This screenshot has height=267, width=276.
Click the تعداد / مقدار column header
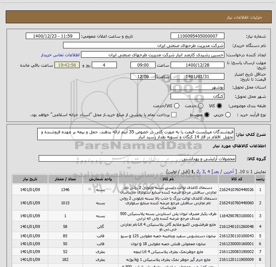[x=65, y=179]
